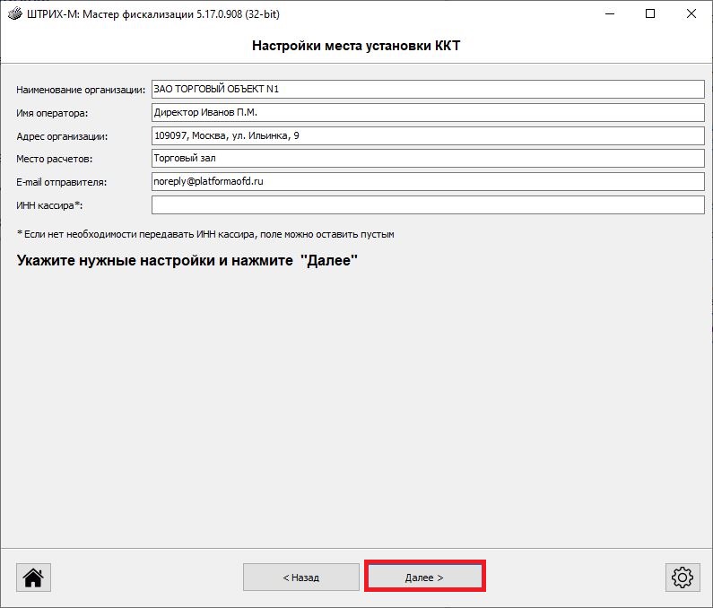Viewport: 713px width, 608px height.
Task: Click the ШТРИХ-М app icon in title bar
Action: (x=14, y=14)
